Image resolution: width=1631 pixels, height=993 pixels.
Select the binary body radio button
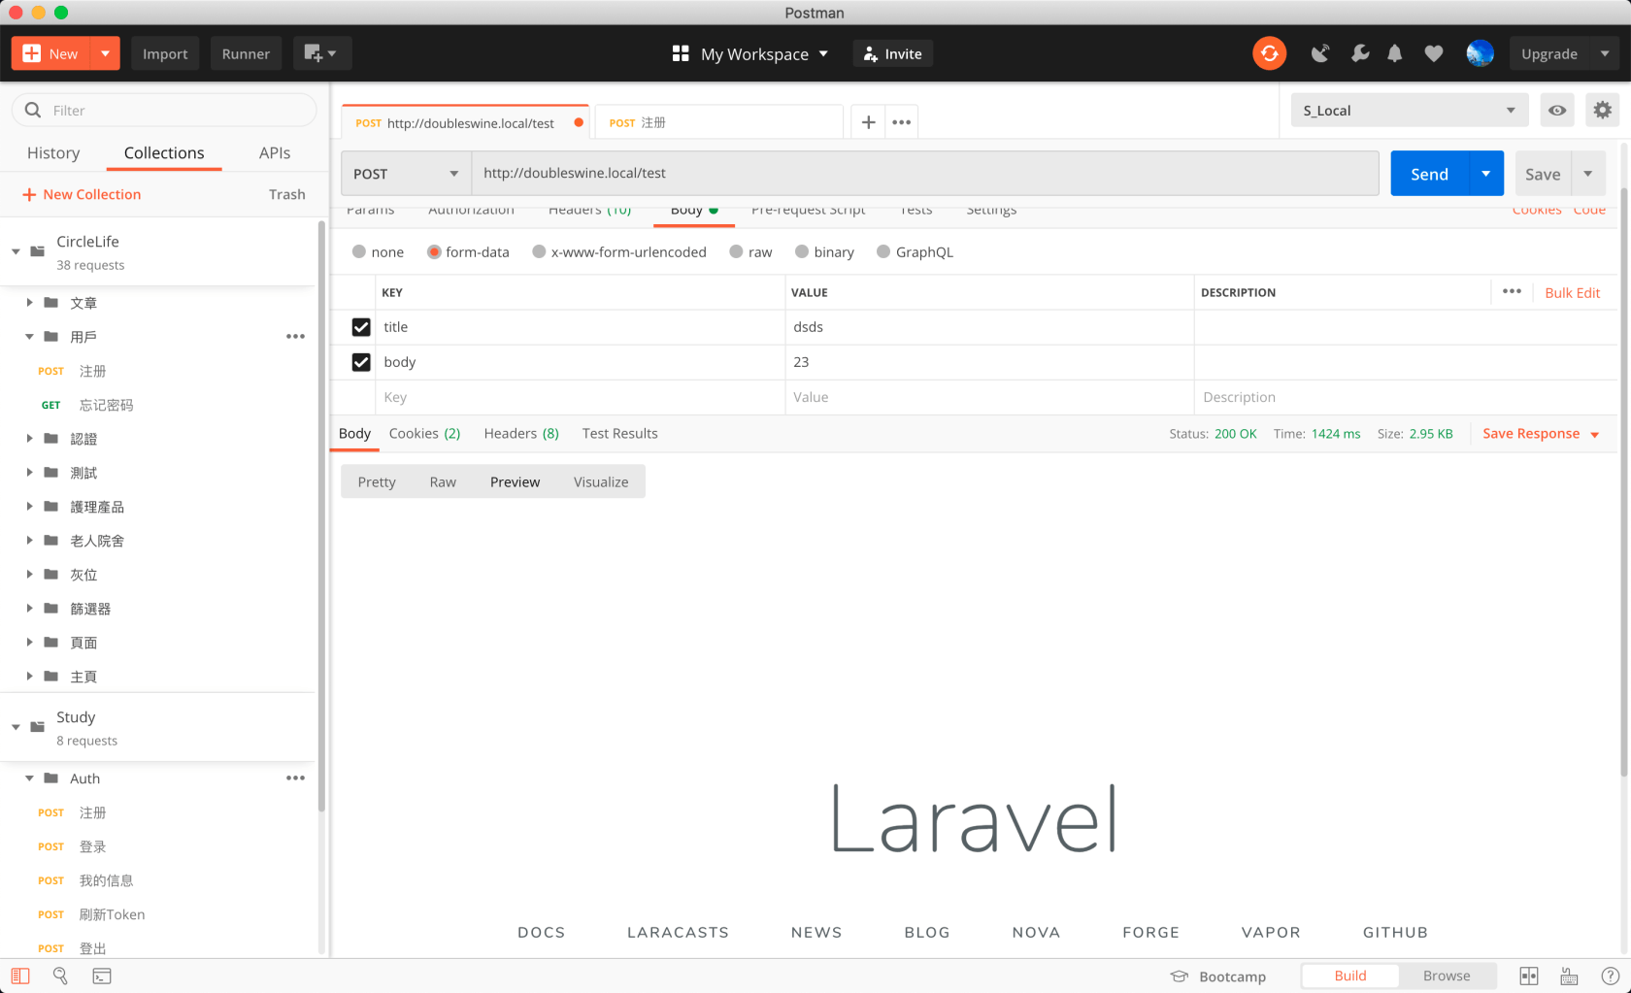(802, 251)
